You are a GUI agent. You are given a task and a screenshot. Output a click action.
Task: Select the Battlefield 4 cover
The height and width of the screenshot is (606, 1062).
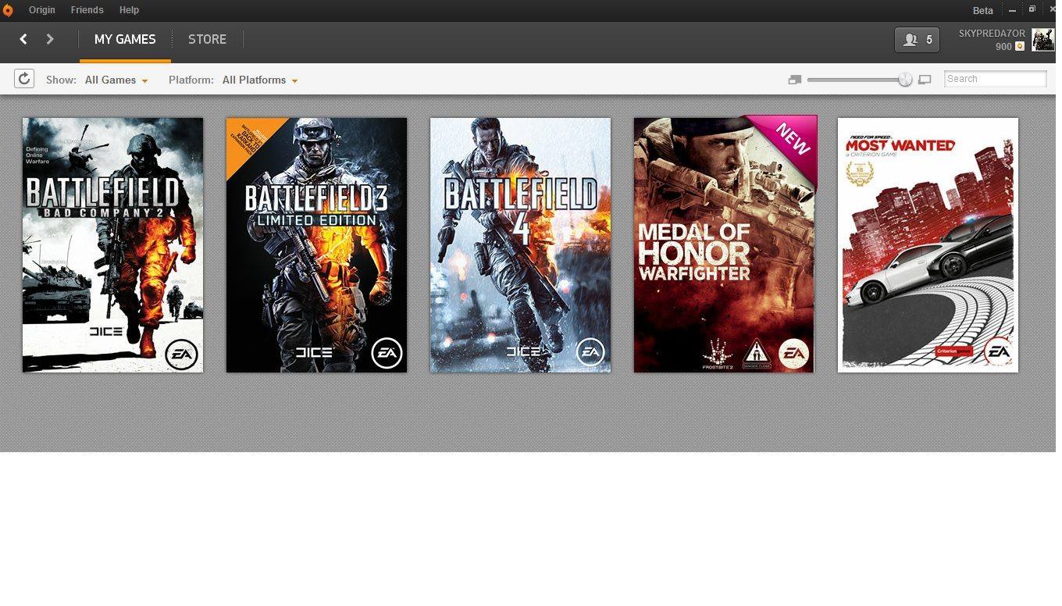coord(520,245)
